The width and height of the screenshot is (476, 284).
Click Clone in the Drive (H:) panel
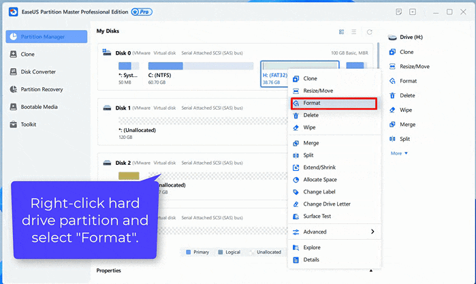pyautogui.click(x=401, y=52)
